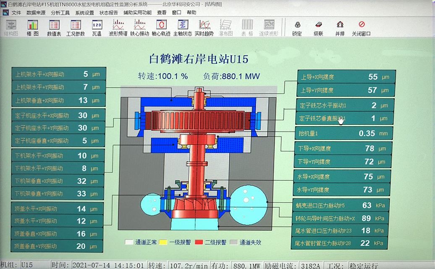Viewport: 435px width, 269px height.
Task: Open the 数据来源 menu
Action: pyautogui.click(x=35, y=13)
